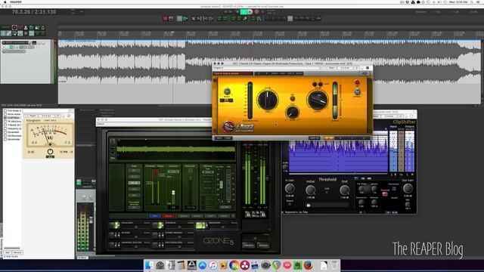Click the red Oversample button in ClipShifter

[385, 194]
